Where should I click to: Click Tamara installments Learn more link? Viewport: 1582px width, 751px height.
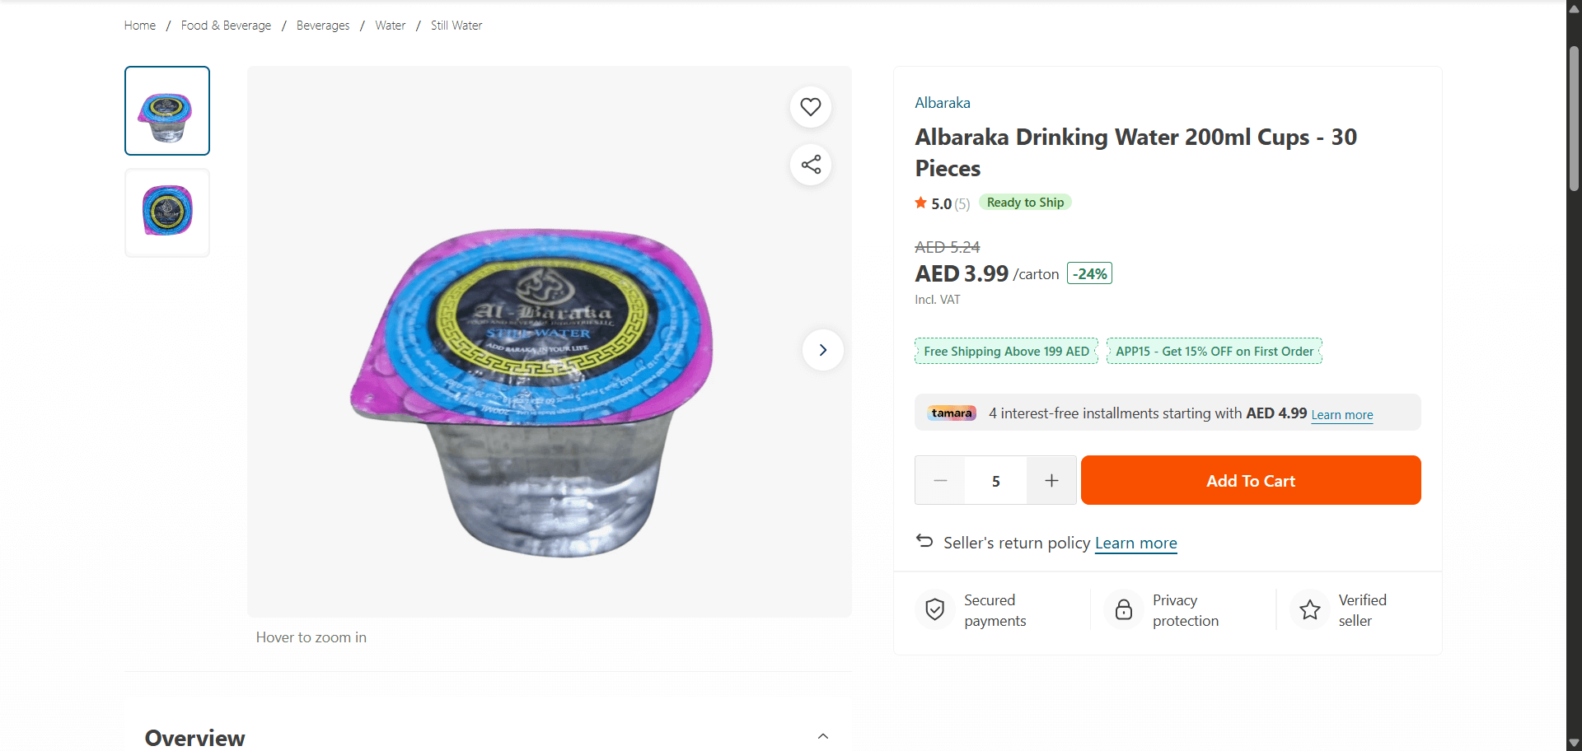point(1341,415)
